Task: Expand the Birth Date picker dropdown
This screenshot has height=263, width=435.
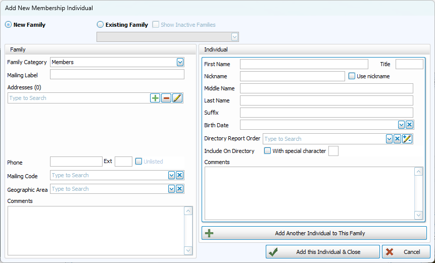Action: coord(401,125)
